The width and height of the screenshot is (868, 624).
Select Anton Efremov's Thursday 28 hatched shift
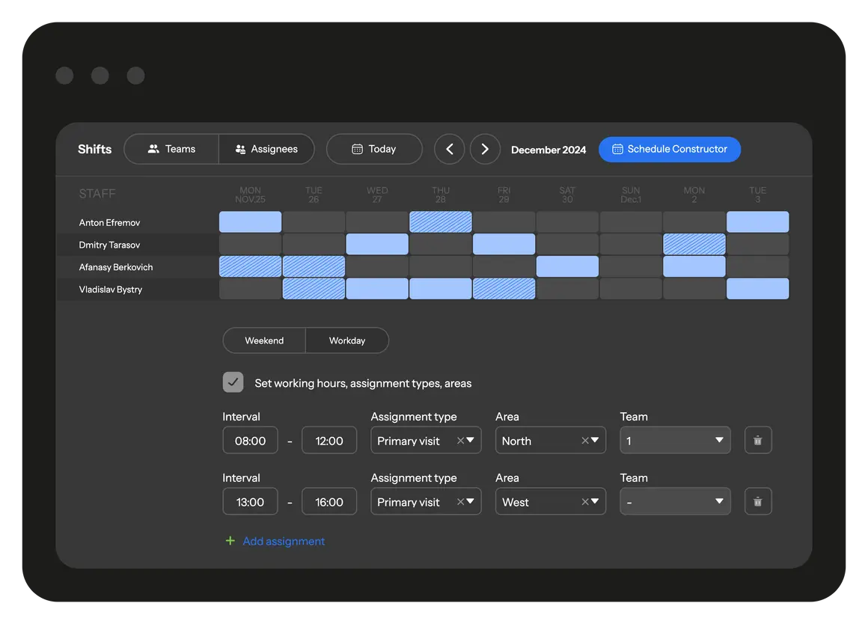coord(441,222)
